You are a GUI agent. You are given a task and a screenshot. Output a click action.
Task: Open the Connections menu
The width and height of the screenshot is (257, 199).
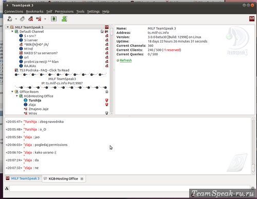point(14,11)
